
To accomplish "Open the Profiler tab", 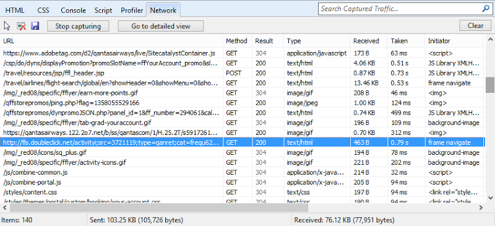I will click(x=132, y=11).
